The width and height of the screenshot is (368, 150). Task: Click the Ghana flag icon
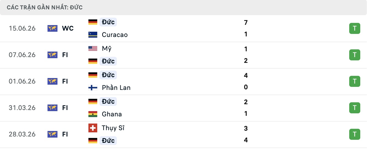93,114
